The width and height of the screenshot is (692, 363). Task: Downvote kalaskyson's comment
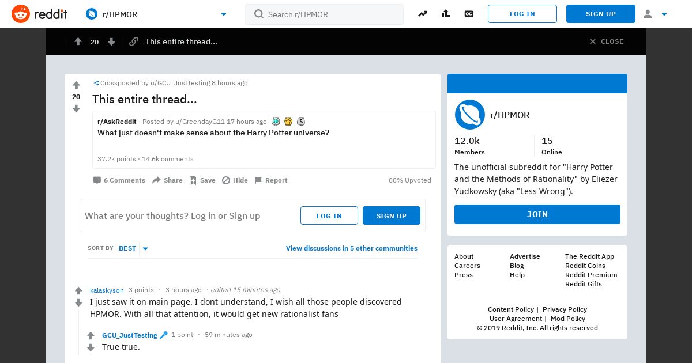pos(79,302)
